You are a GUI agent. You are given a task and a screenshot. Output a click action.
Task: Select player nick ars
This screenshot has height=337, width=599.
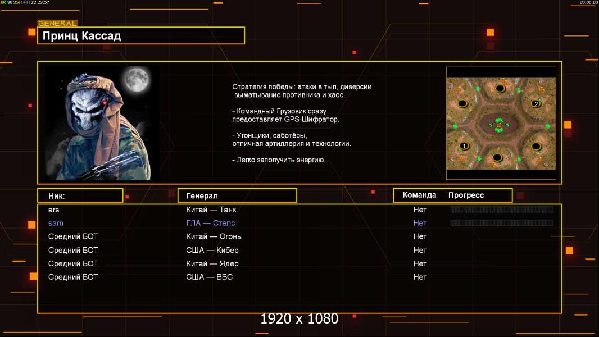click(x=54, y=210)
